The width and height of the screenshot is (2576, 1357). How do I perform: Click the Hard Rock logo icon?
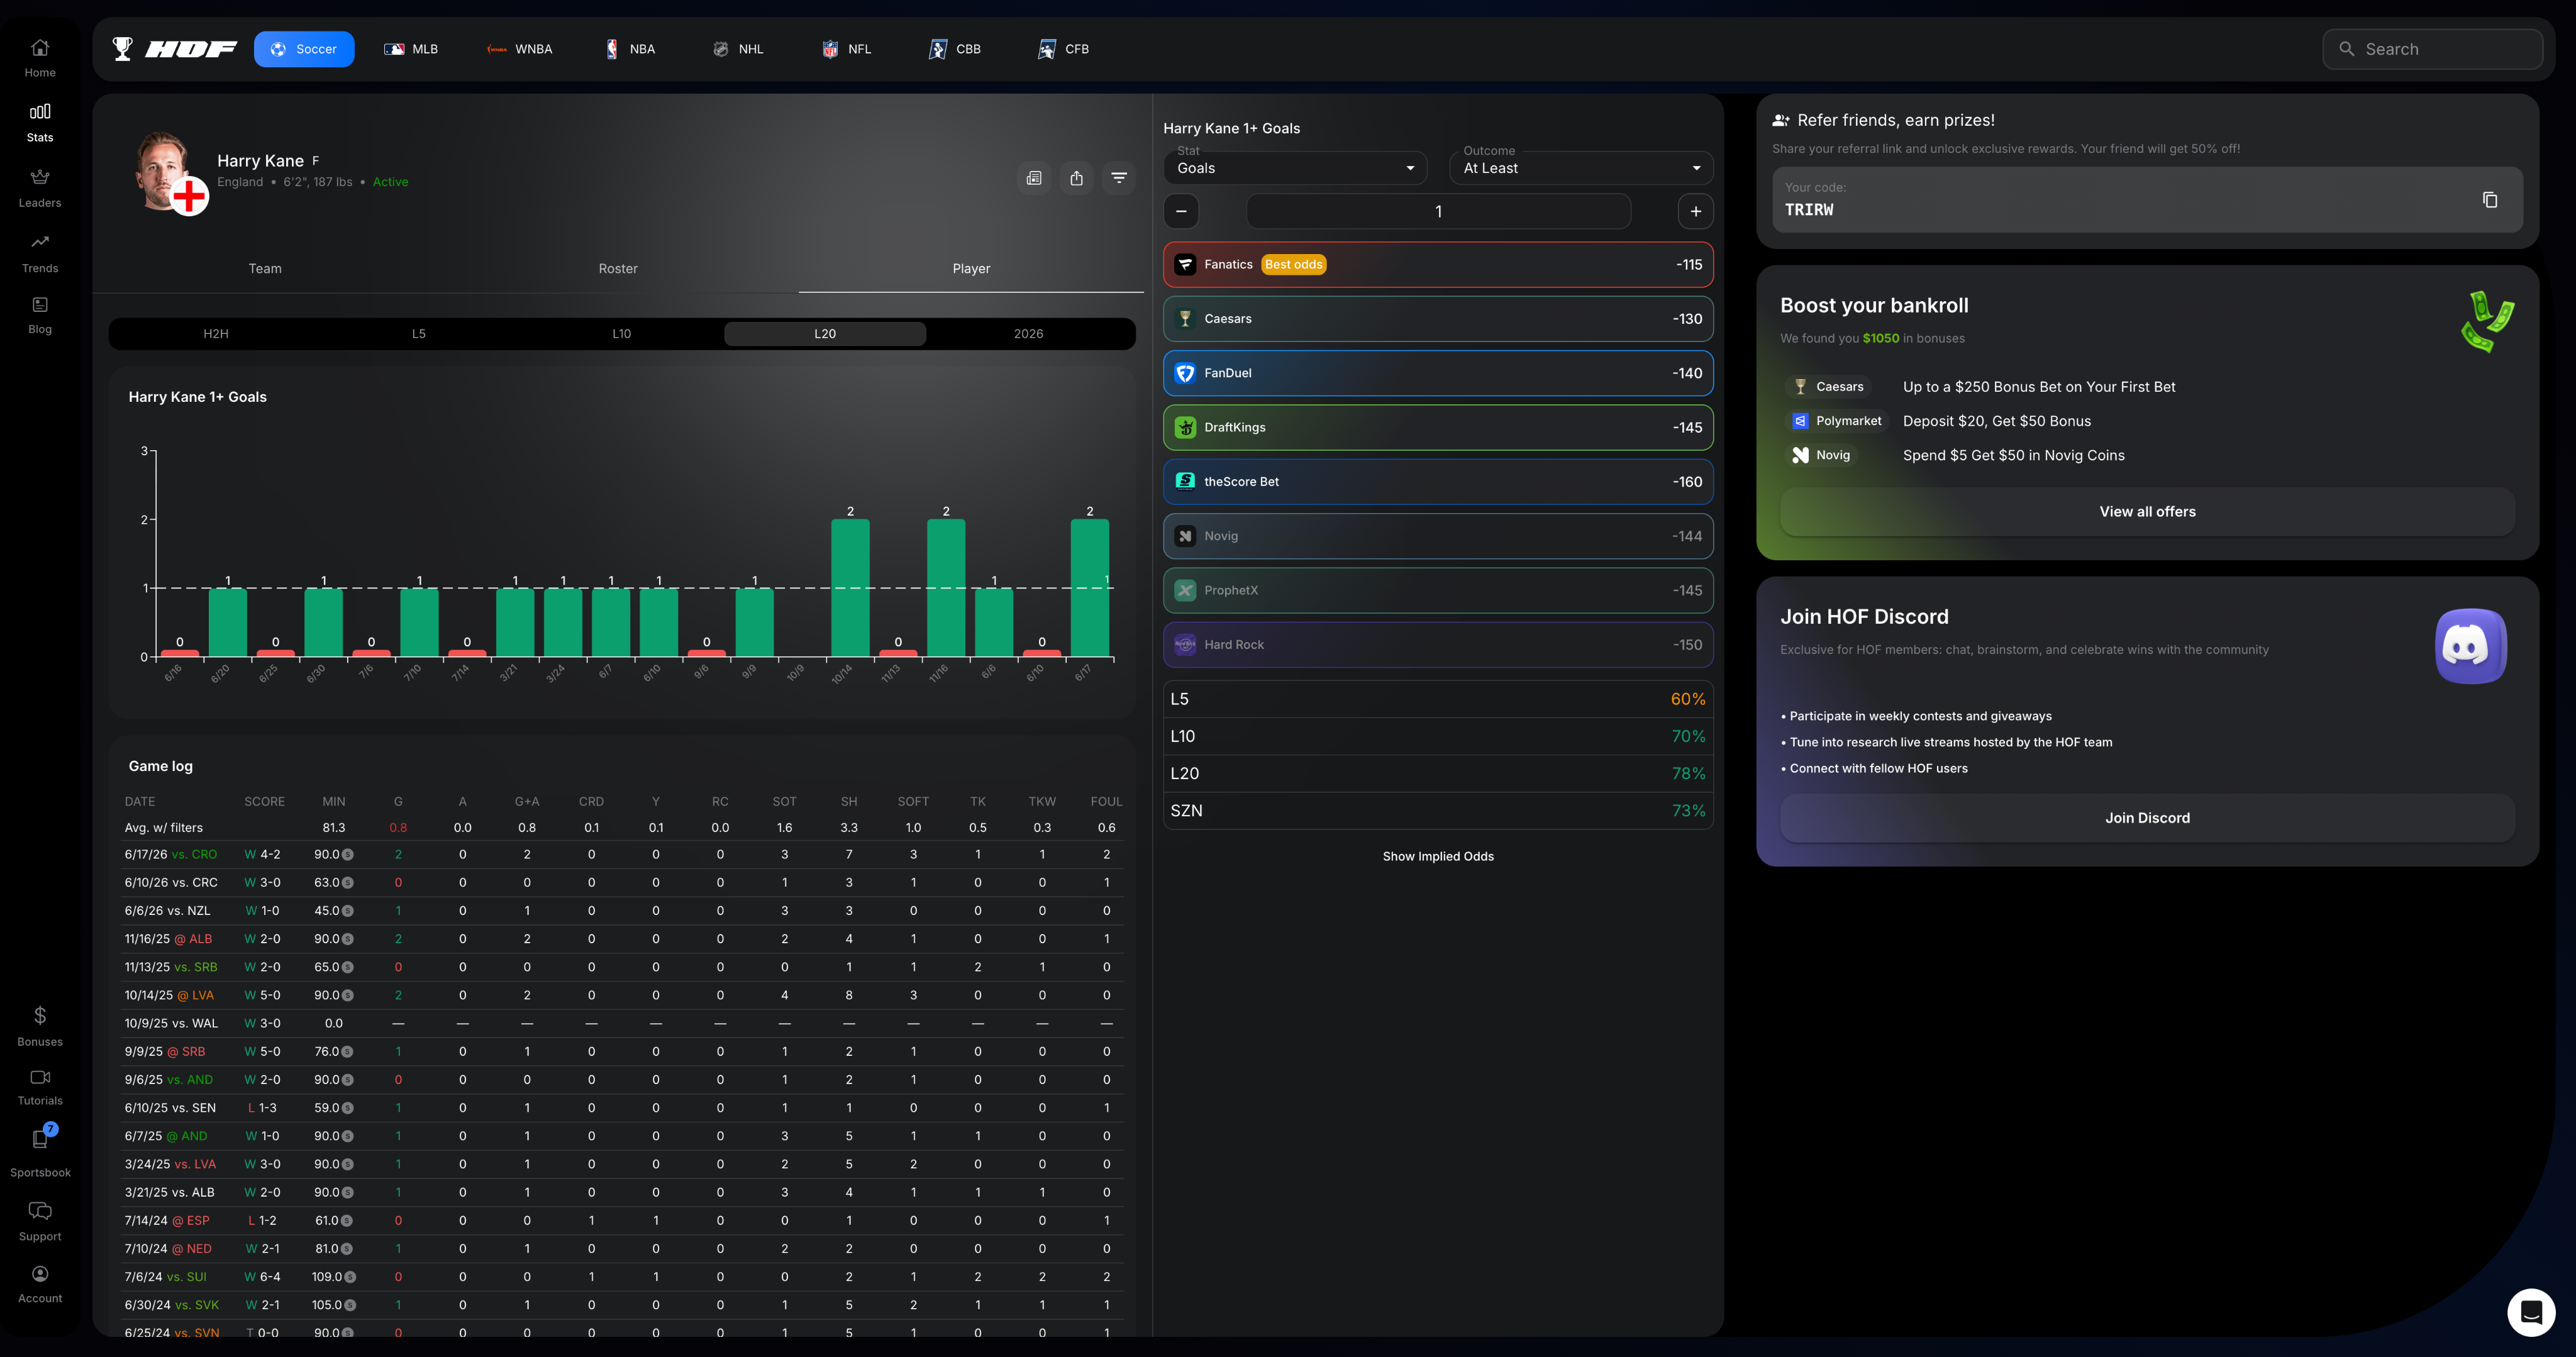pos(1185,644)
